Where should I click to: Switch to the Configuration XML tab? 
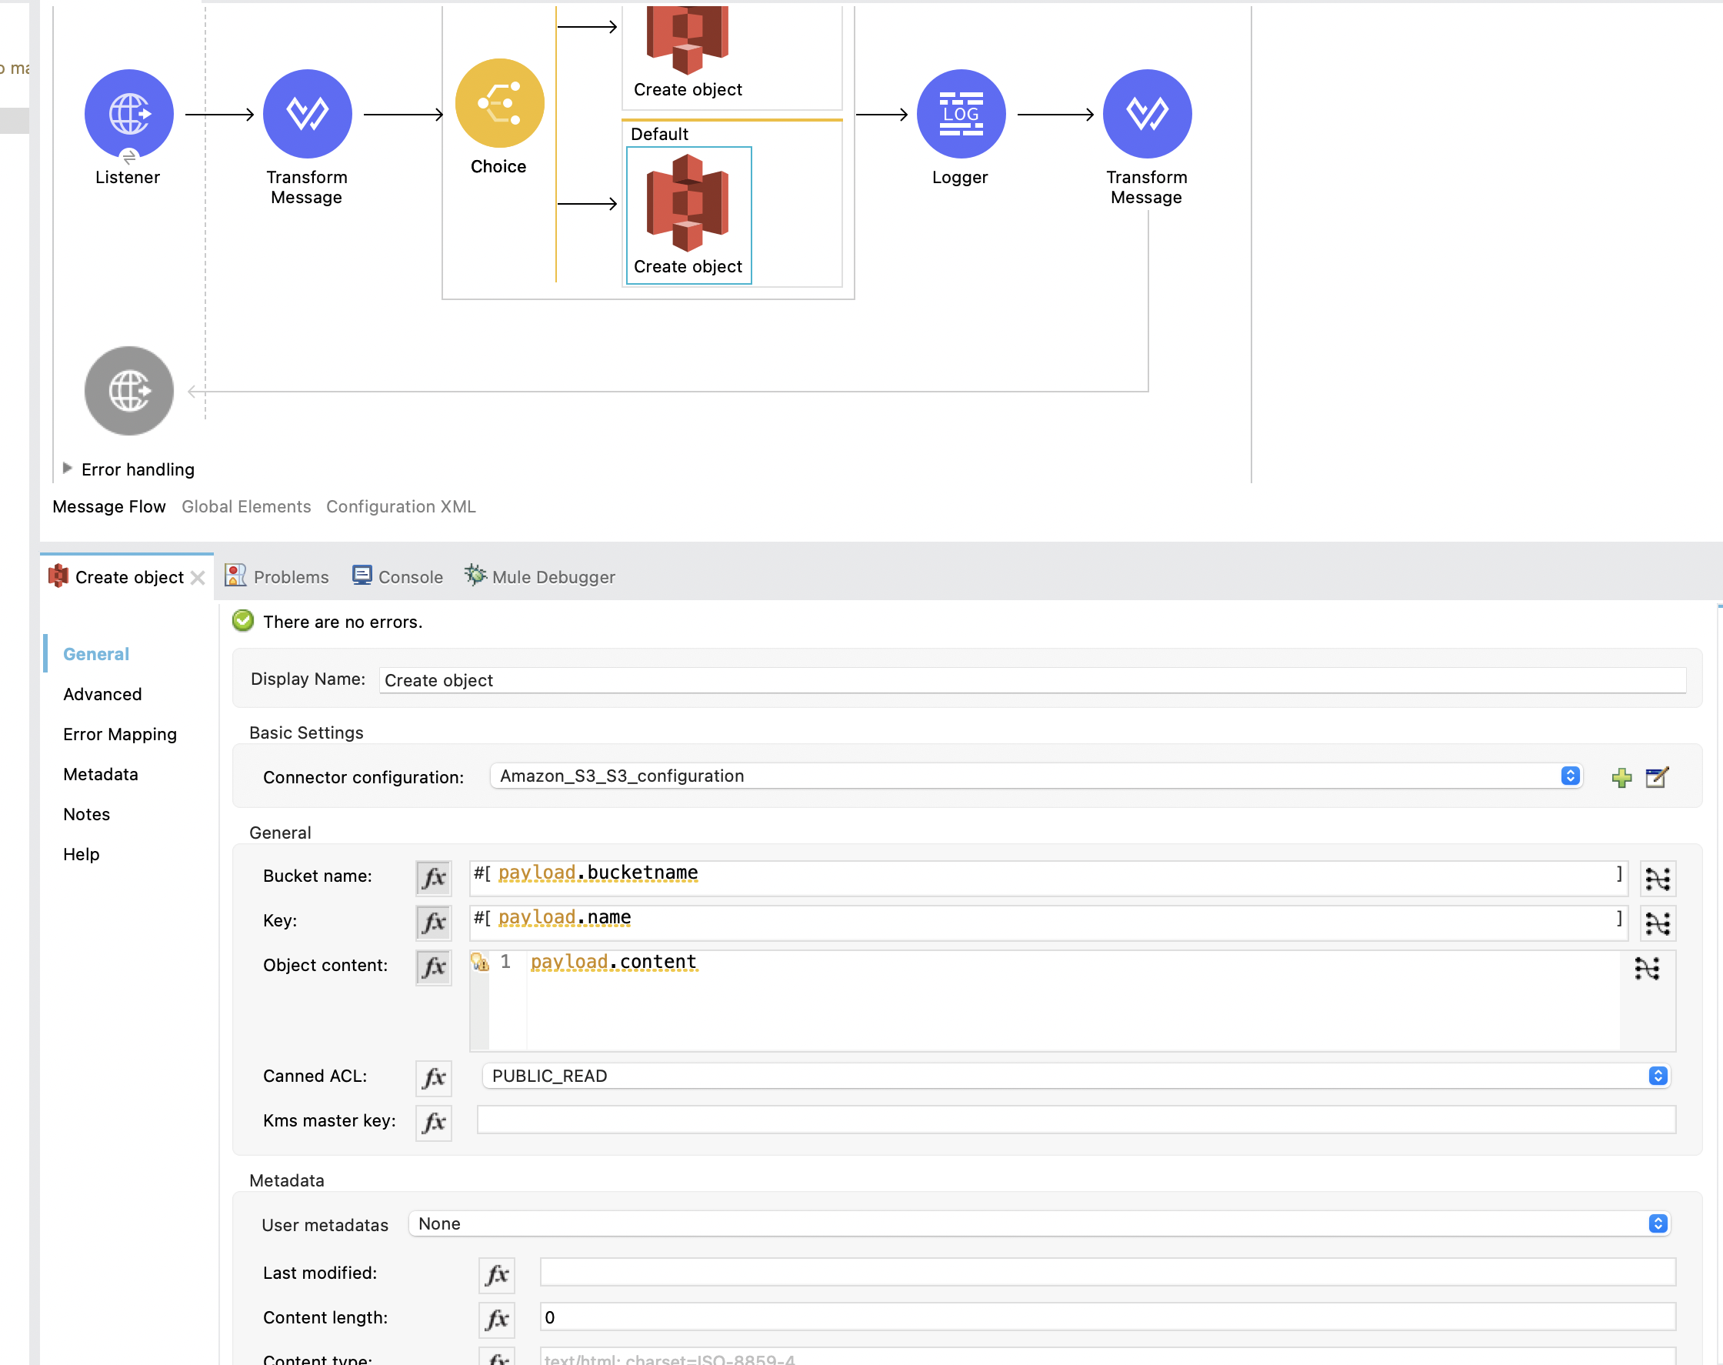[400, 506]
